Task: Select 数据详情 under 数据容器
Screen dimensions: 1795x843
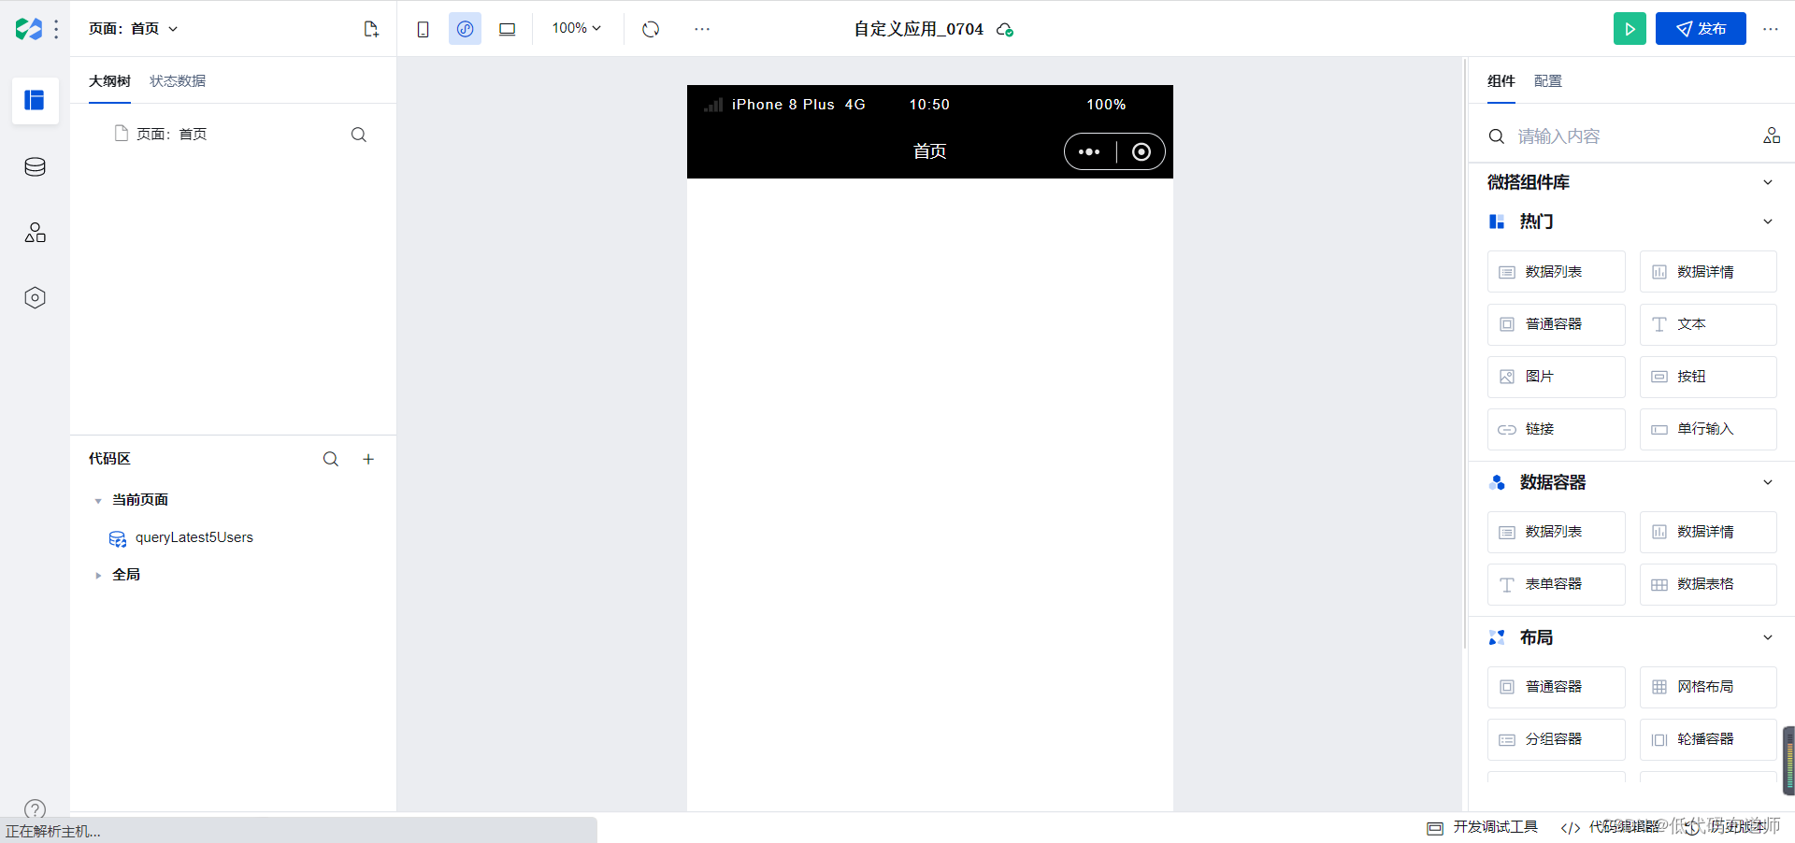Action: tap(1708, 532)
